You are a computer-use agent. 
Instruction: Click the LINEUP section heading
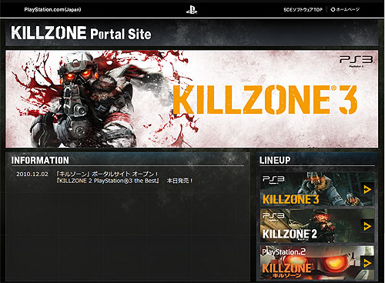[x=275, y=160]
